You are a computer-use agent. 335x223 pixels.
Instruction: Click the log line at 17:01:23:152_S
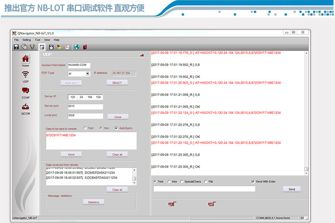216,143
